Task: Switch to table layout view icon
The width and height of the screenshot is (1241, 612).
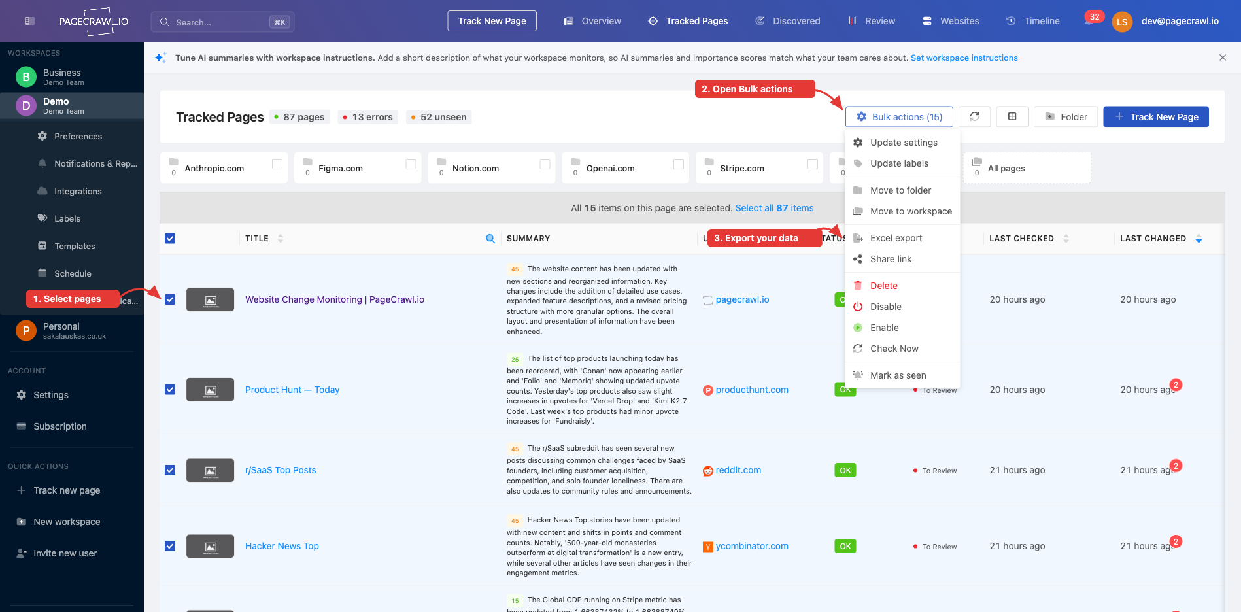Action: click(1012, 116)
